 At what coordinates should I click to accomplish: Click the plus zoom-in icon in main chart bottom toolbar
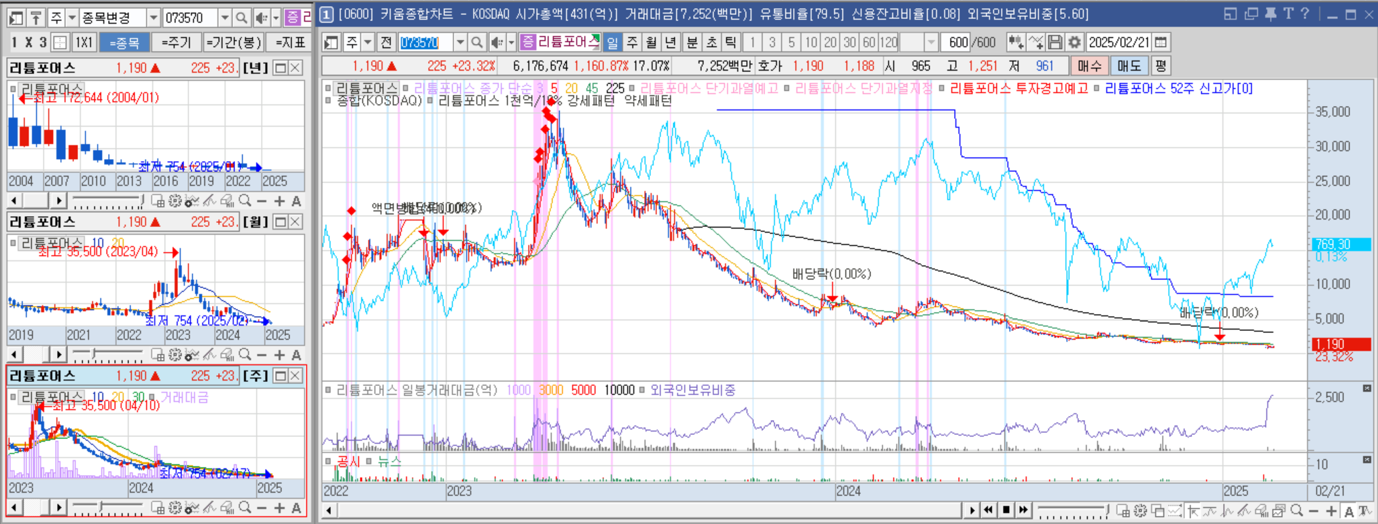pos(1331,510)
